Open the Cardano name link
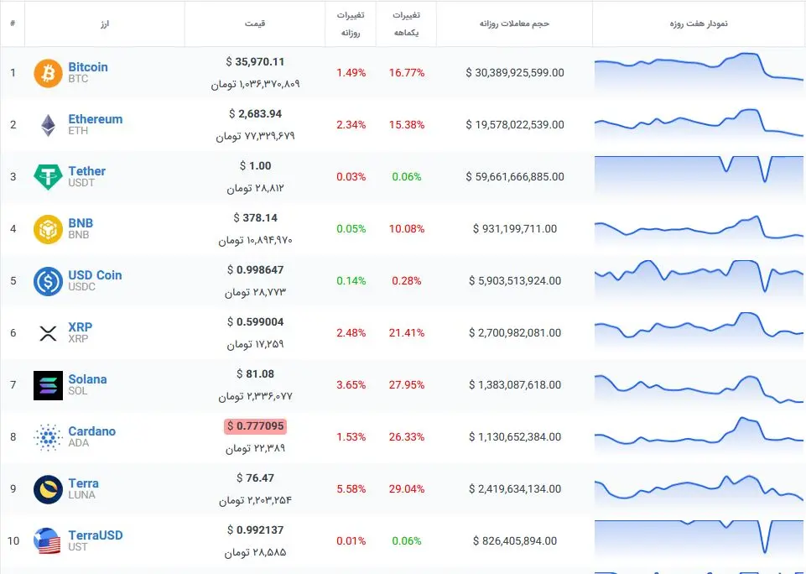 click(x=91, y=431)
